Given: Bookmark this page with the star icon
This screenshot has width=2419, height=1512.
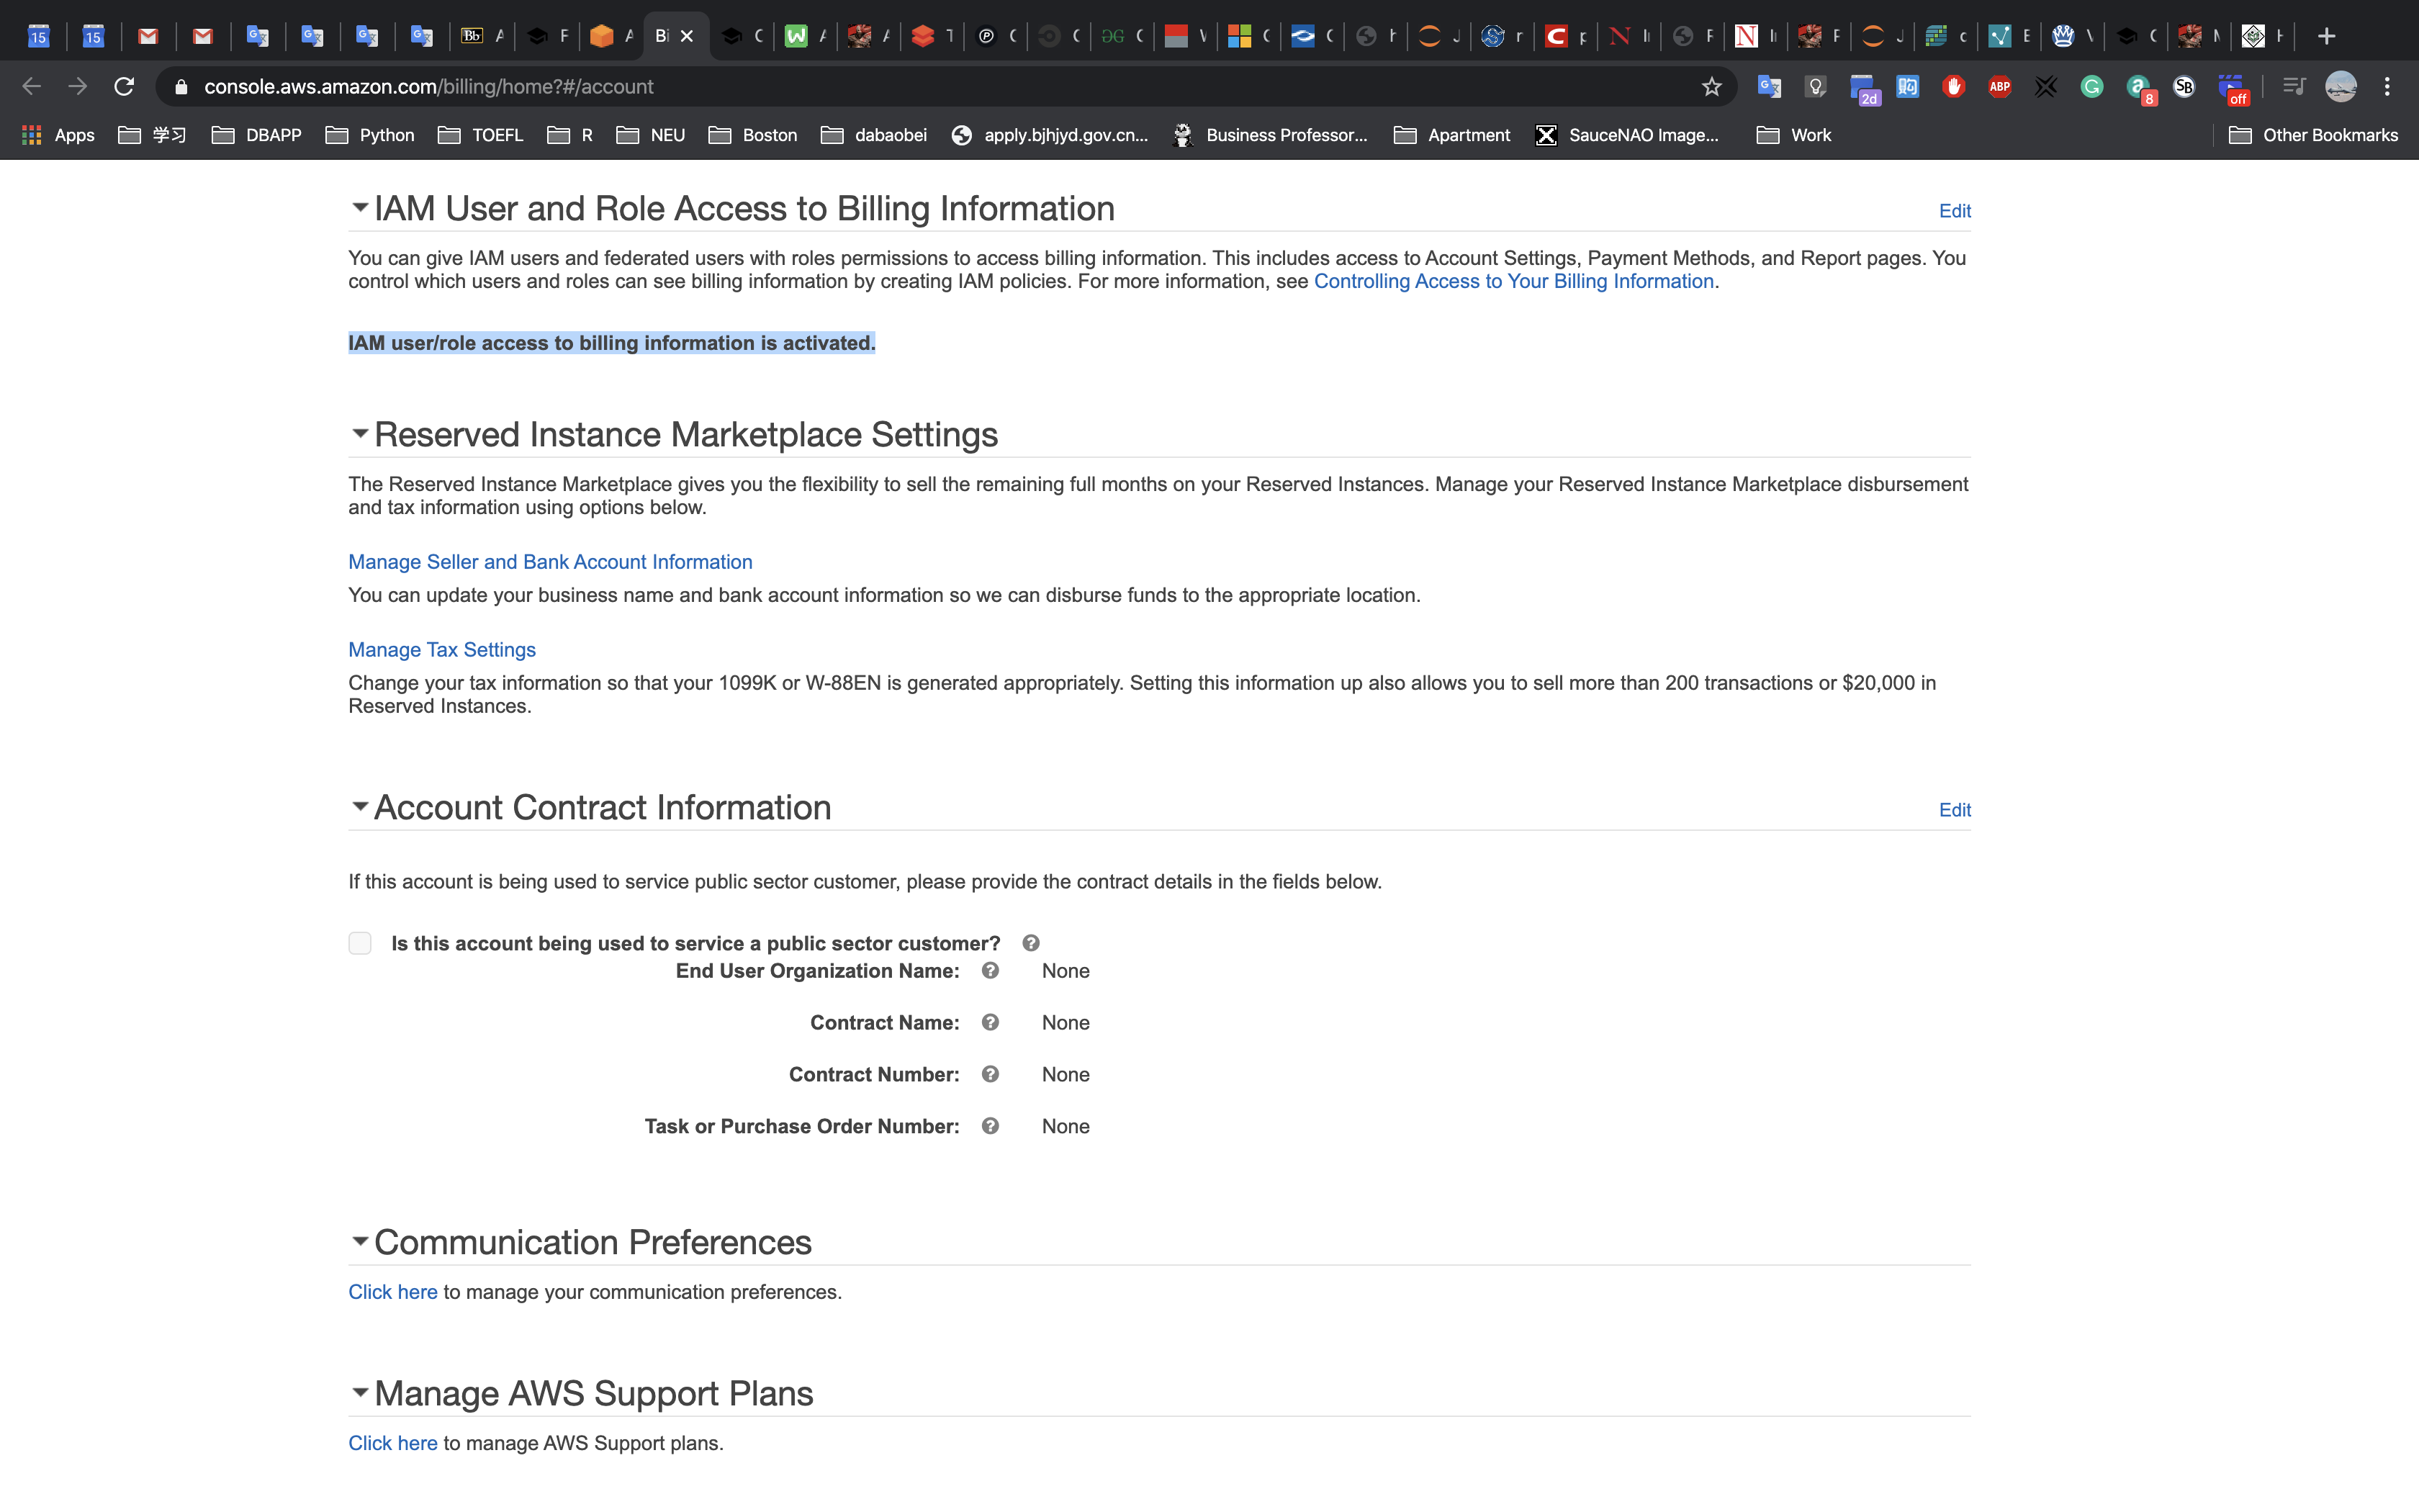Looking at the screenshot, I should [1711, 87].
